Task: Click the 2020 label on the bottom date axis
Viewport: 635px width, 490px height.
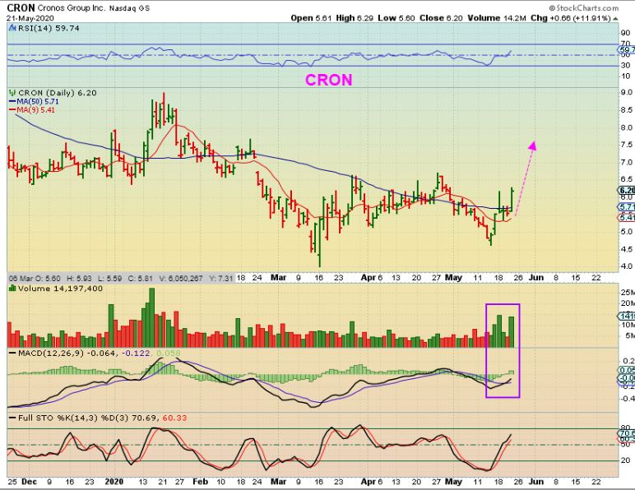Action: point(114,482)
